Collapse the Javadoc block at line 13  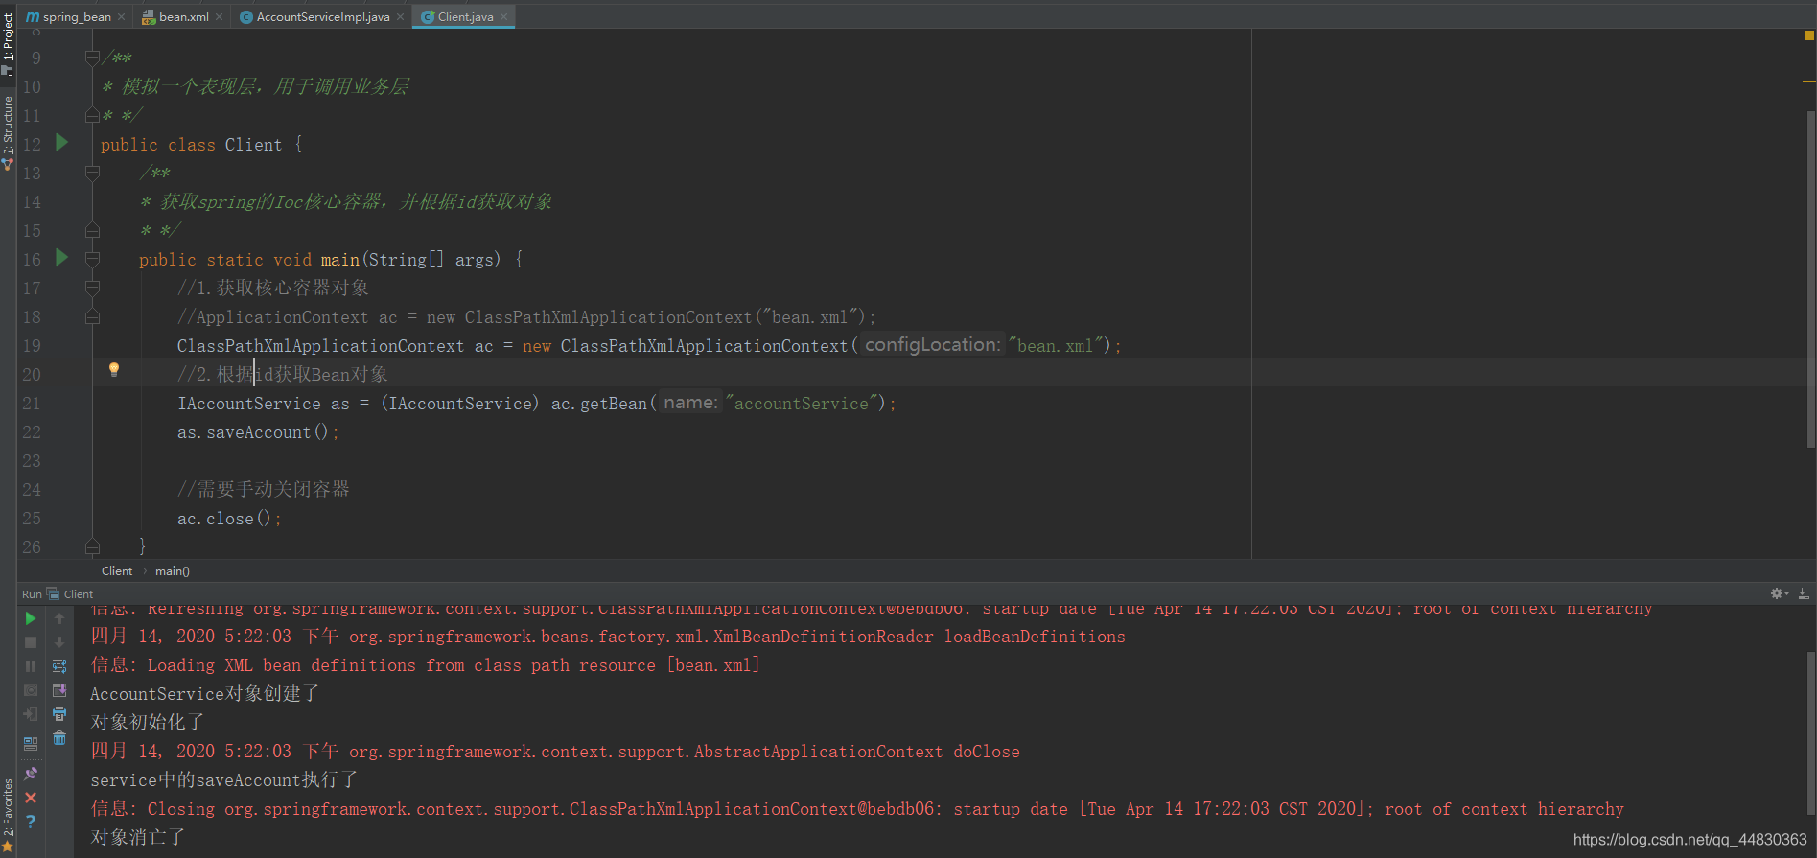[x=92, y=173]
